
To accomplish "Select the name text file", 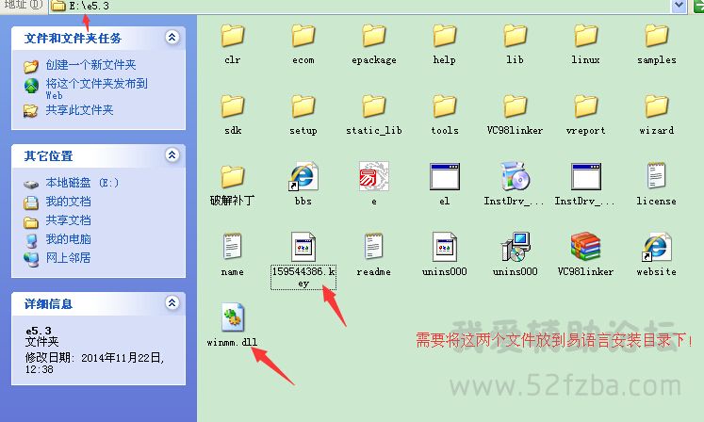I will pyautogui.click(x=233, y=247).
